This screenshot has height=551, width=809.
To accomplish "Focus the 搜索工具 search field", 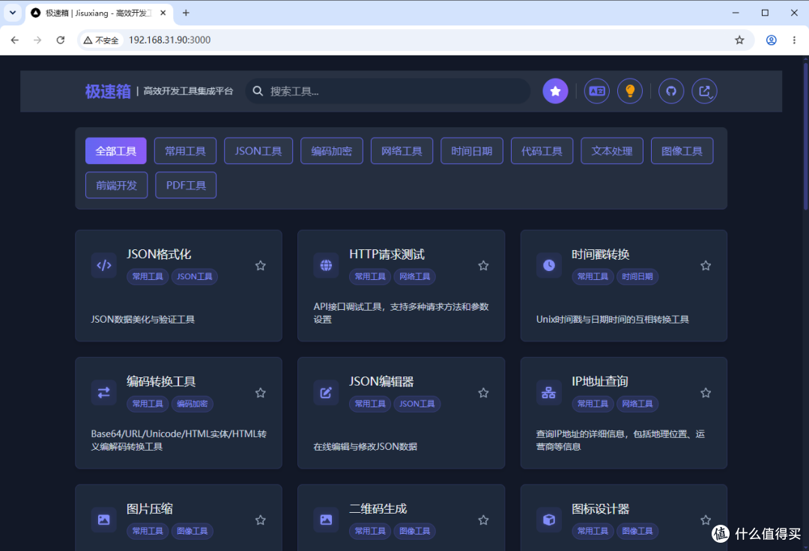I will click(388, 91).
